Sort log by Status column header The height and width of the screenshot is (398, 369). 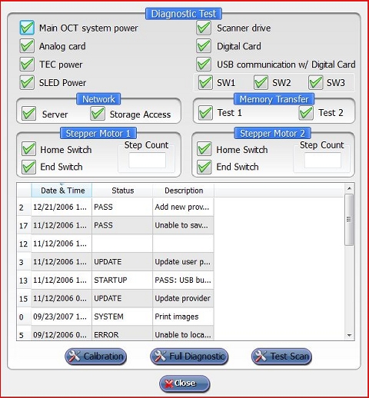click(x=122, y=191)
